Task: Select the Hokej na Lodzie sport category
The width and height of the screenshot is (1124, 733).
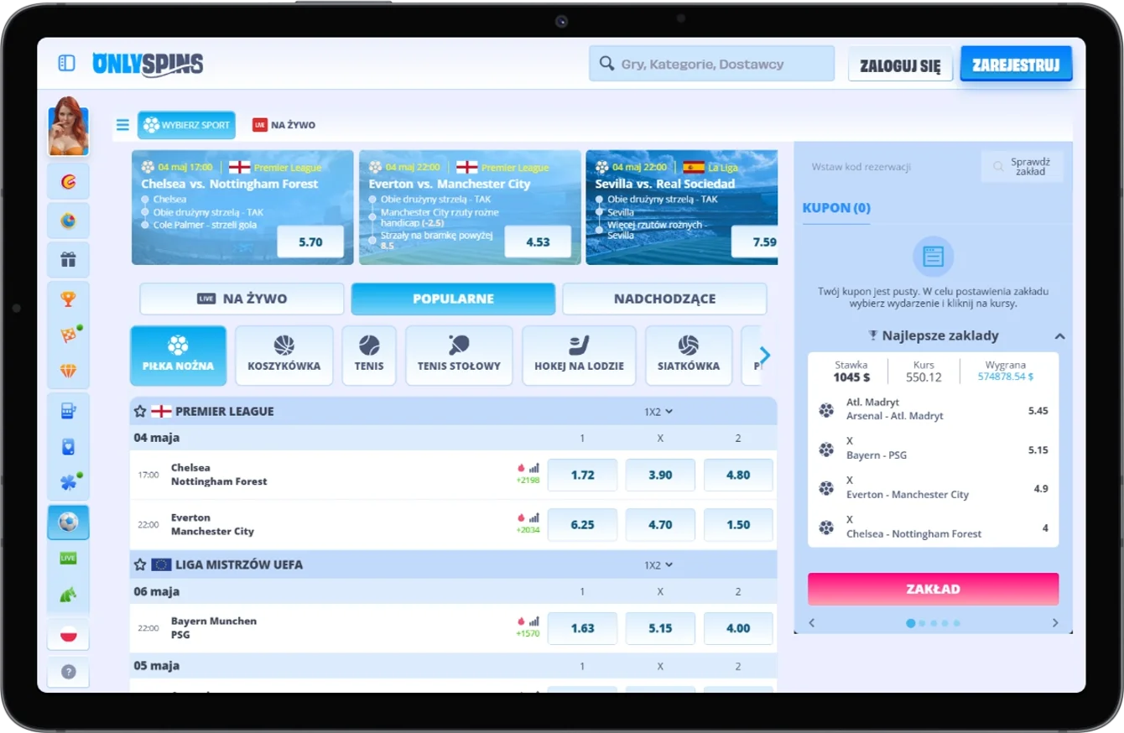Action: point(580,356)
